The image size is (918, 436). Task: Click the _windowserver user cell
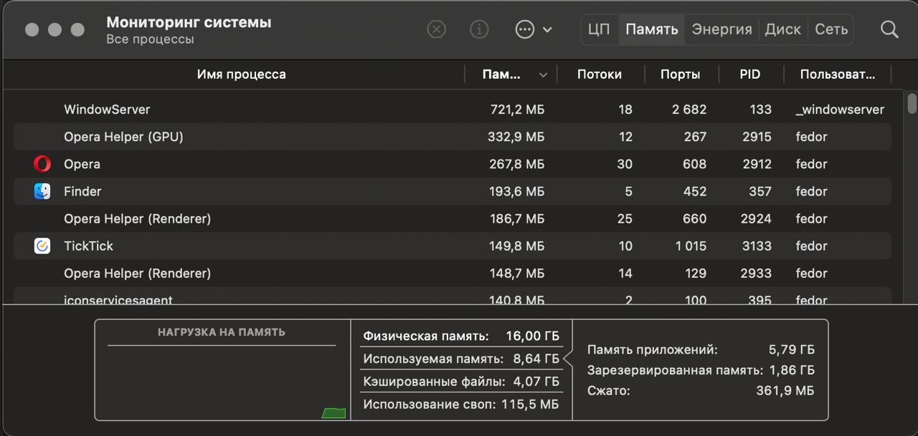pos(840,110)
